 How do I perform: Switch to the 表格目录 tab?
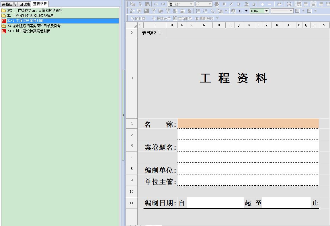pos(9,4)
